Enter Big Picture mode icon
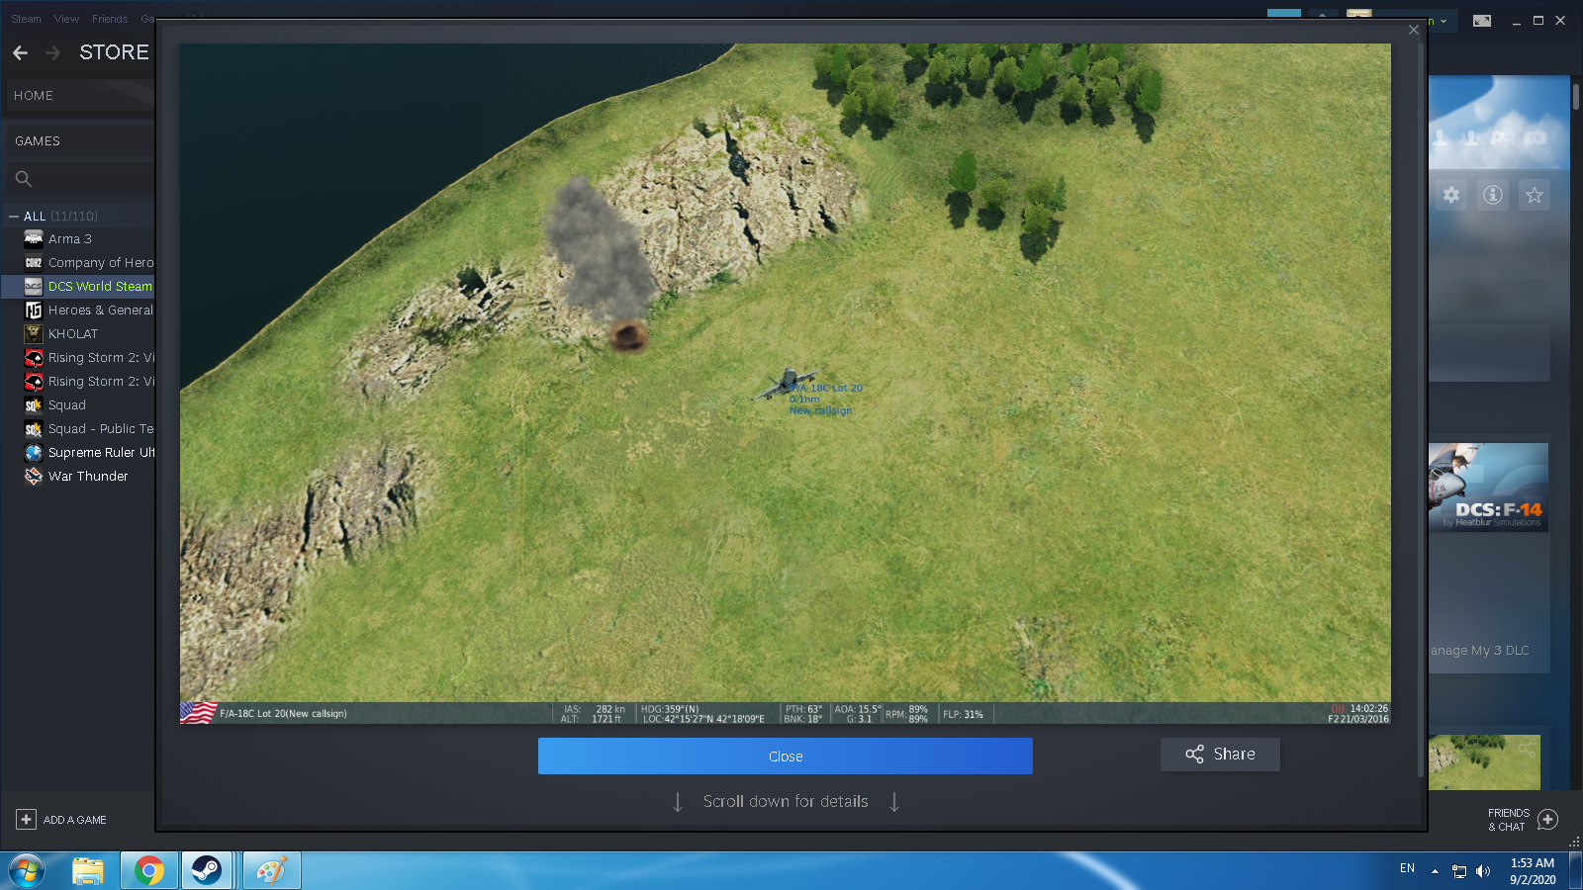 pos(1482,21)
